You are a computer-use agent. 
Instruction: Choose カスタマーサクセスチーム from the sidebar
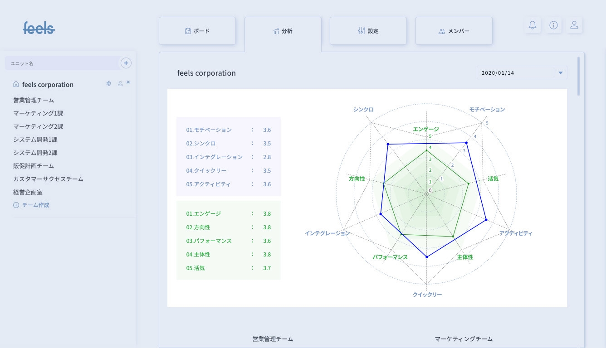pyautogui.click(x=48, y=179)
